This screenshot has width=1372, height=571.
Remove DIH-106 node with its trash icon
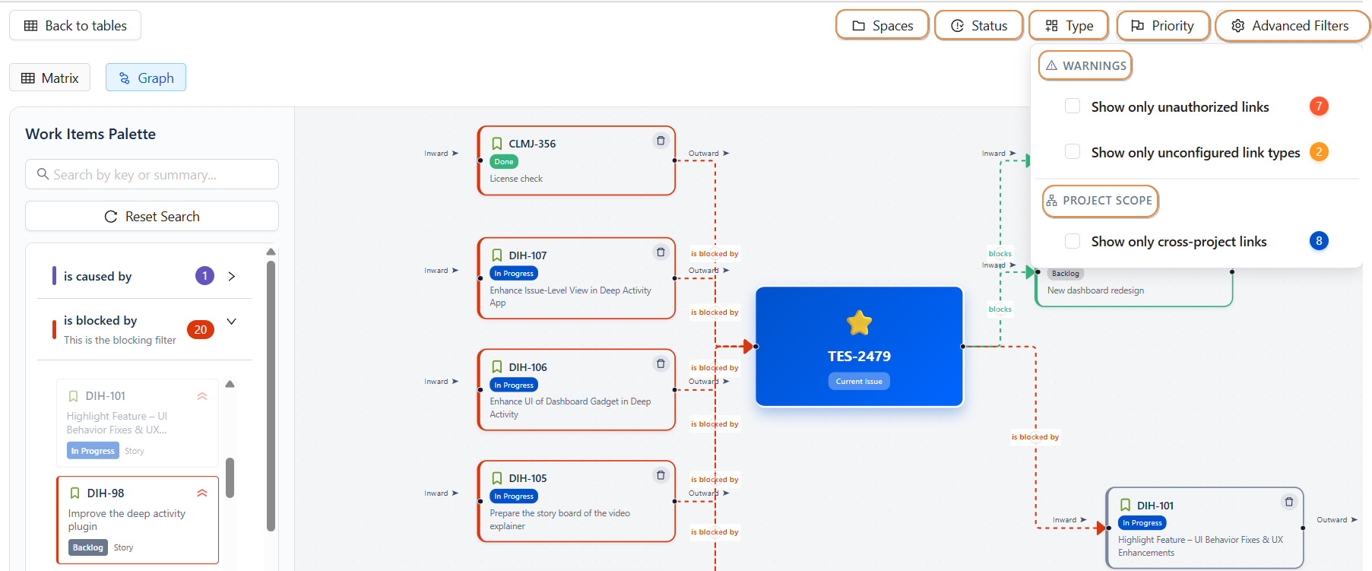(661, 364)
